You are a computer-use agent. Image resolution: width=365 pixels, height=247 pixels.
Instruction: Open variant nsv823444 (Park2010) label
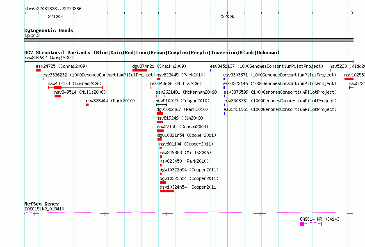(x=110, y=101)
